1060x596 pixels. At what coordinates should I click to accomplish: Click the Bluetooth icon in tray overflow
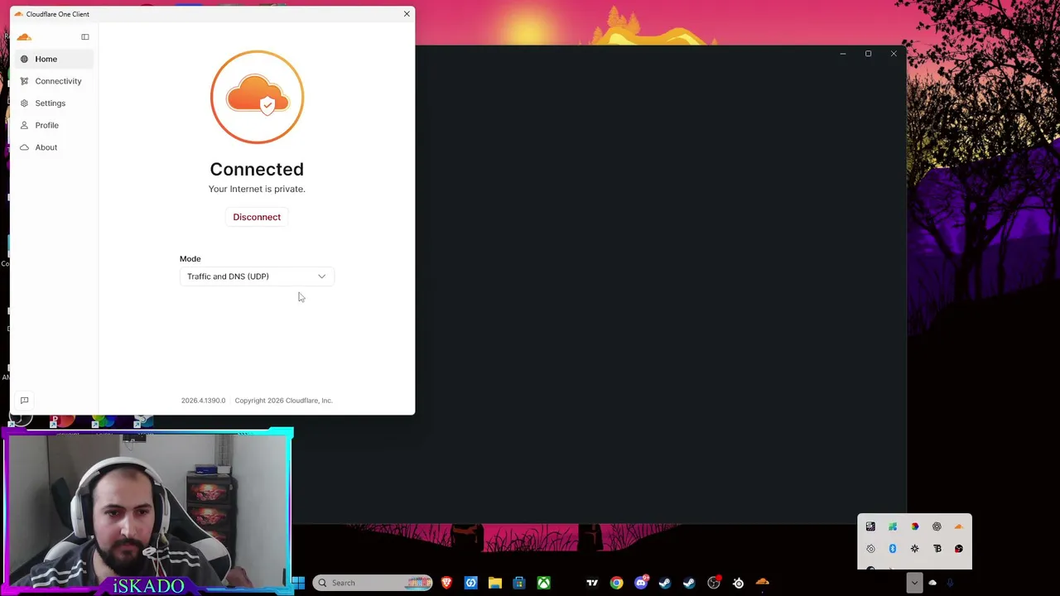[893, 549]
